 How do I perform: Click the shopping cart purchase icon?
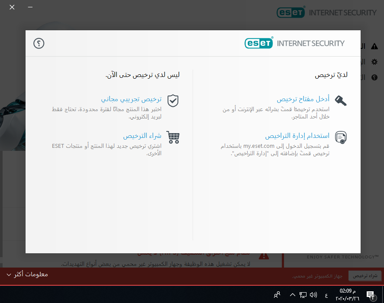point(173,137)
